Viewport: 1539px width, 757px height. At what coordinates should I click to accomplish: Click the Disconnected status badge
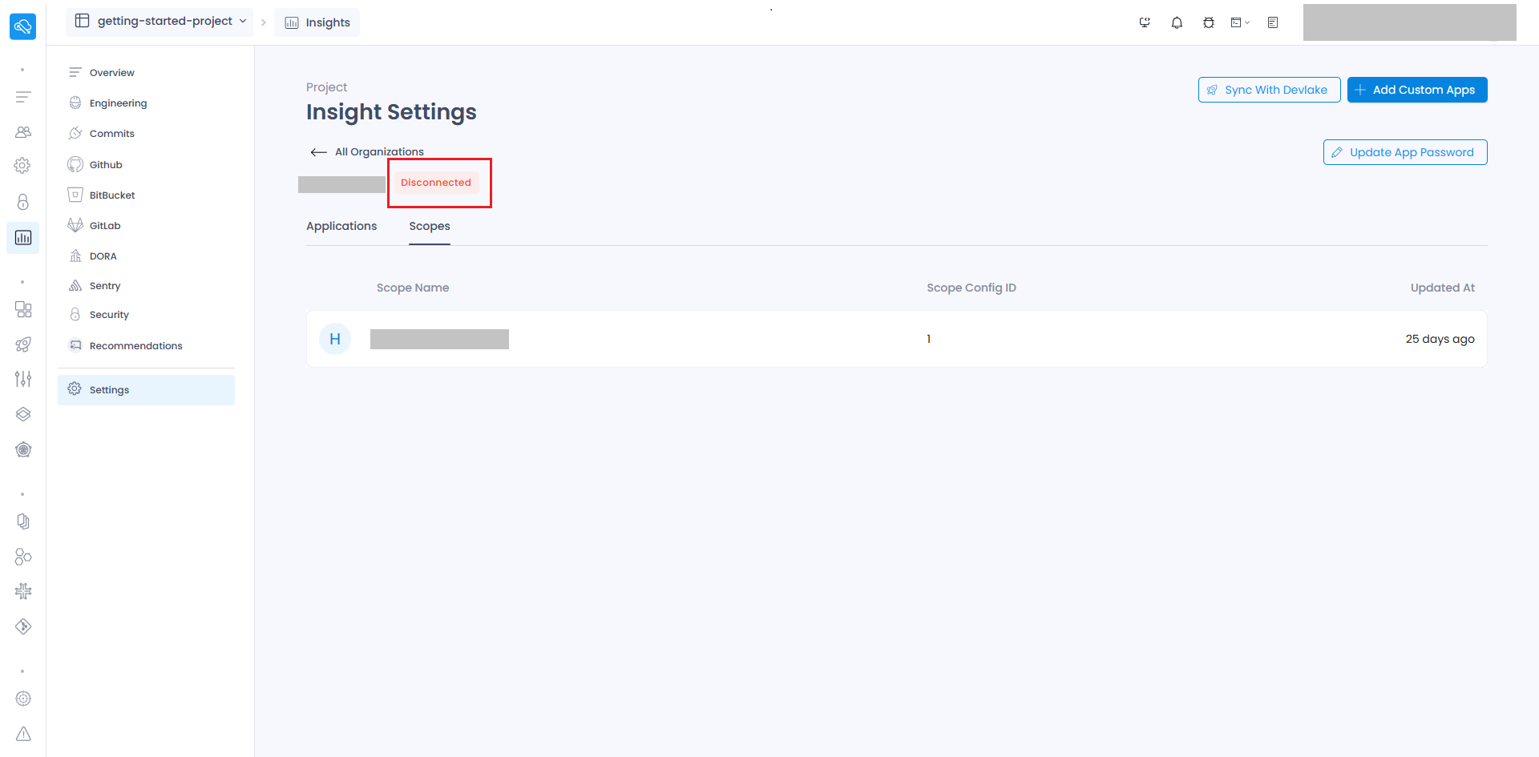click(x=436, y=183)
